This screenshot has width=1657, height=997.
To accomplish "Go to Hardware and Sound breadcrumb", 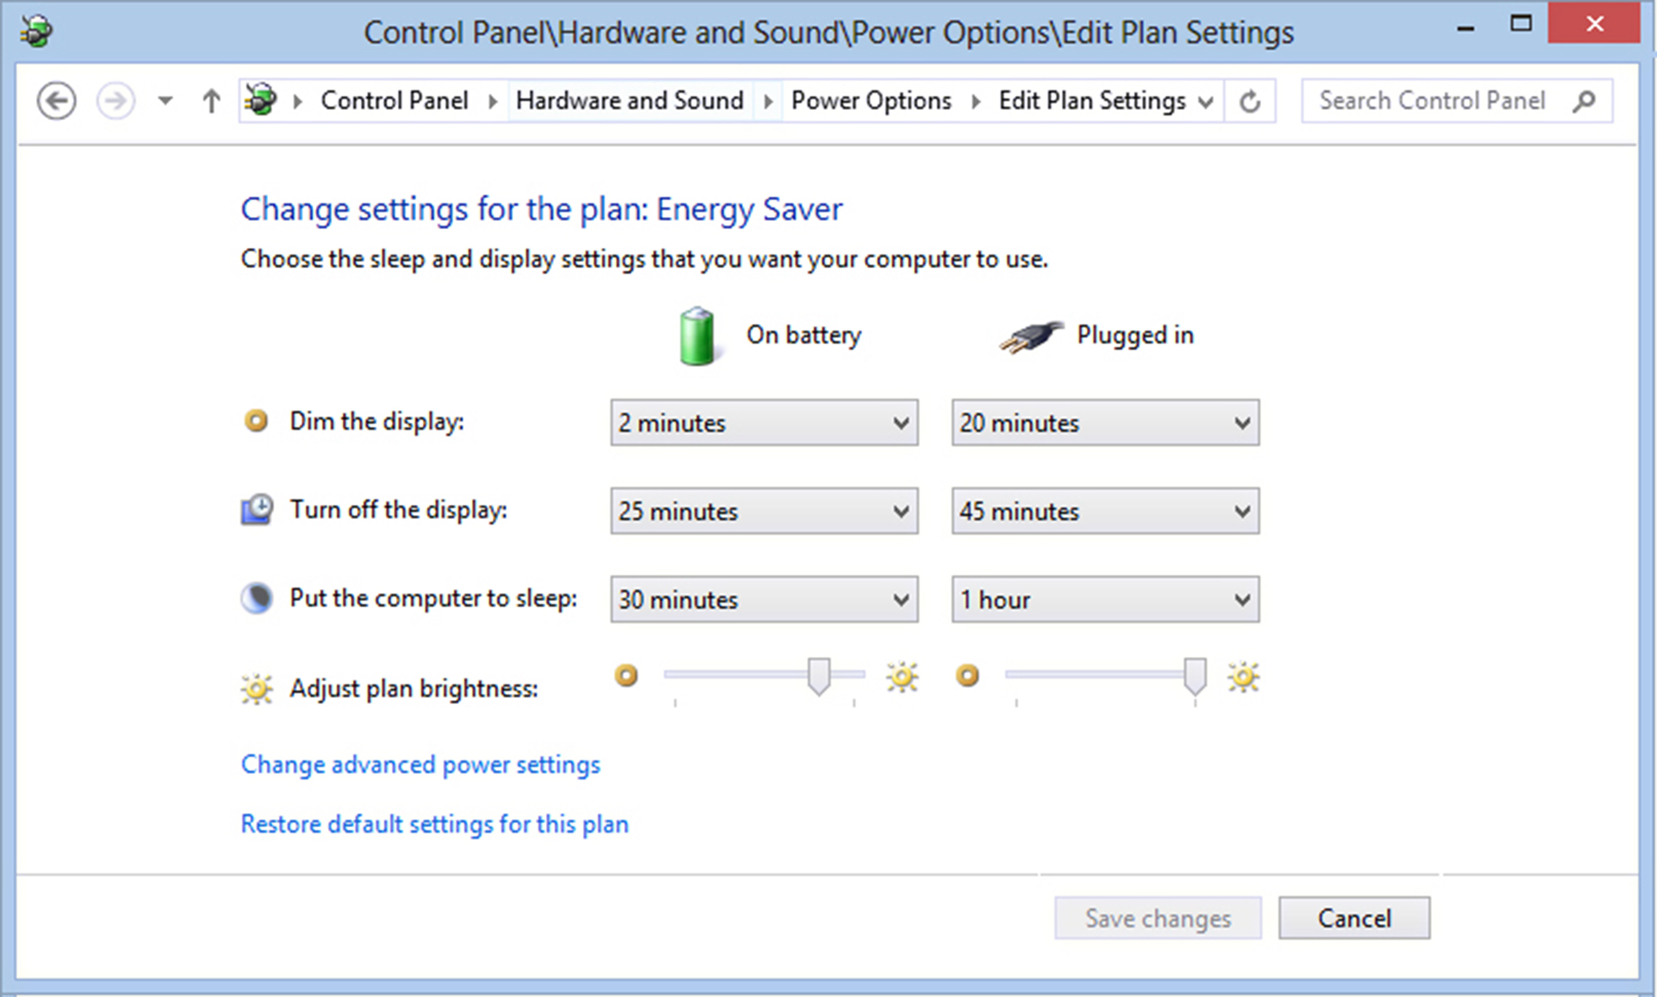I will pyautogui.click(x=630, y=101).
